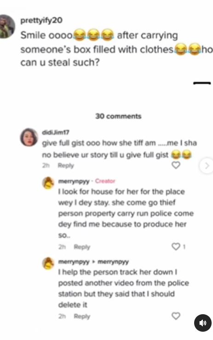
Task: Open avatar beside merrynpyy's second reply
Action: pyautogui.click(x=48, y=264)
